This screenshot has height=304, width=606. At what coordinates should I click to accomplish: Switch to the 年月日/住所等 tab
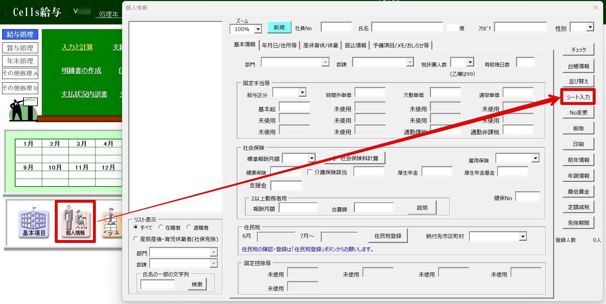pos(279,45)
